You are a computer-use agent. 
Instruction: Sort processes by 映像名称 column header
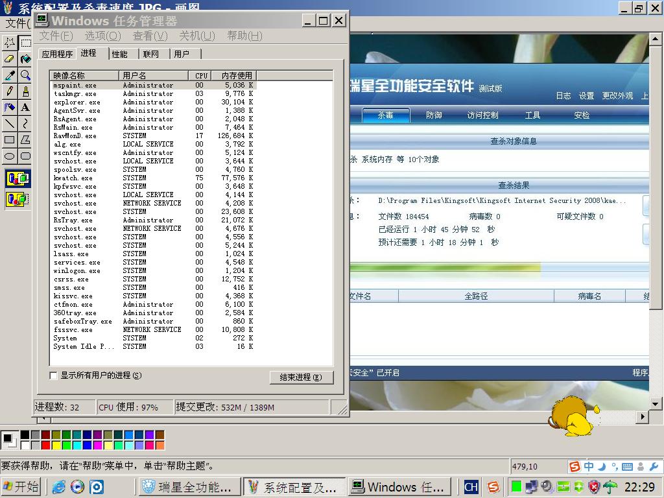click(x=84, y=75)
